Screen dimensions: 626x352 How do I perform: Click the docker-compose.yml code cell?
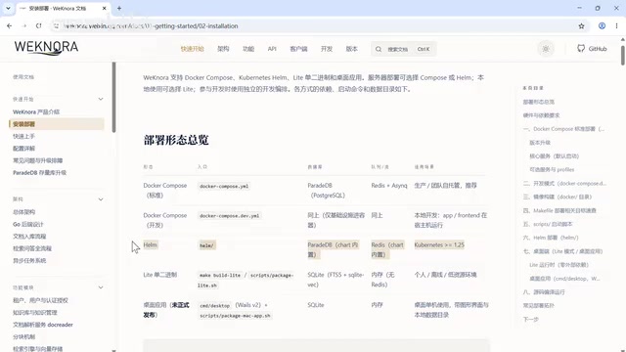(x=224, y=186)
